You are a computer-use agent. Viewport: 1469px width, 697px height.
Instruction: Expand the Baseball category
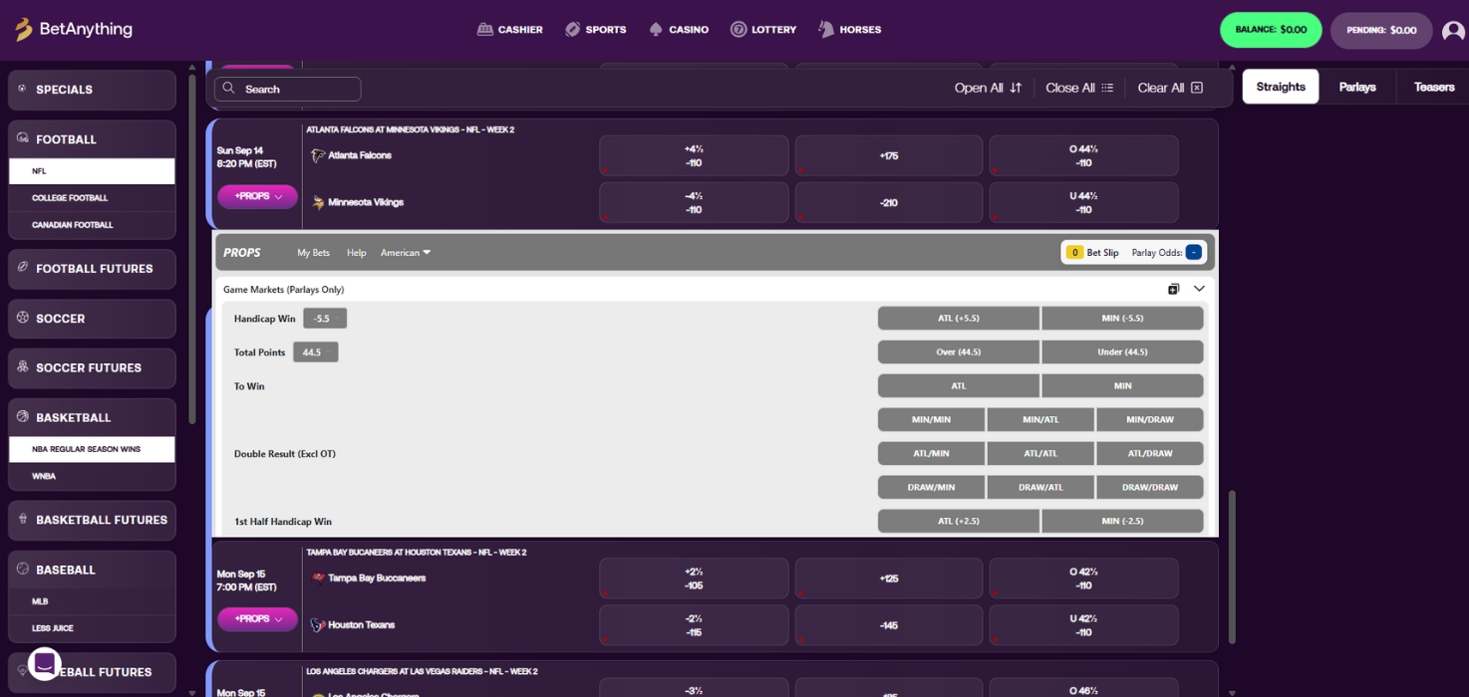pyautogui.click(x=92, y=570)
